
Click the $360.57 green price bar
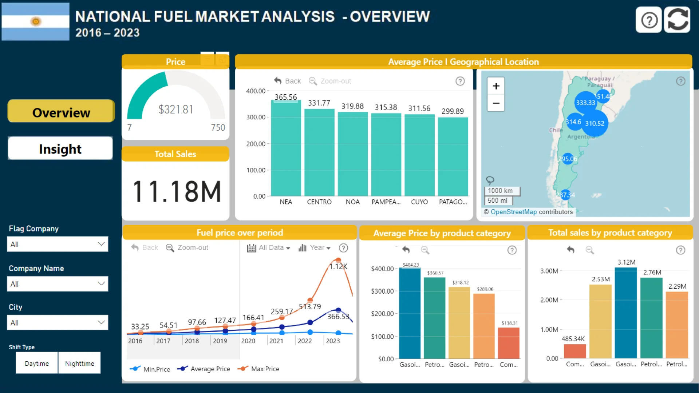pyautogui.click(x=435, y=318)
